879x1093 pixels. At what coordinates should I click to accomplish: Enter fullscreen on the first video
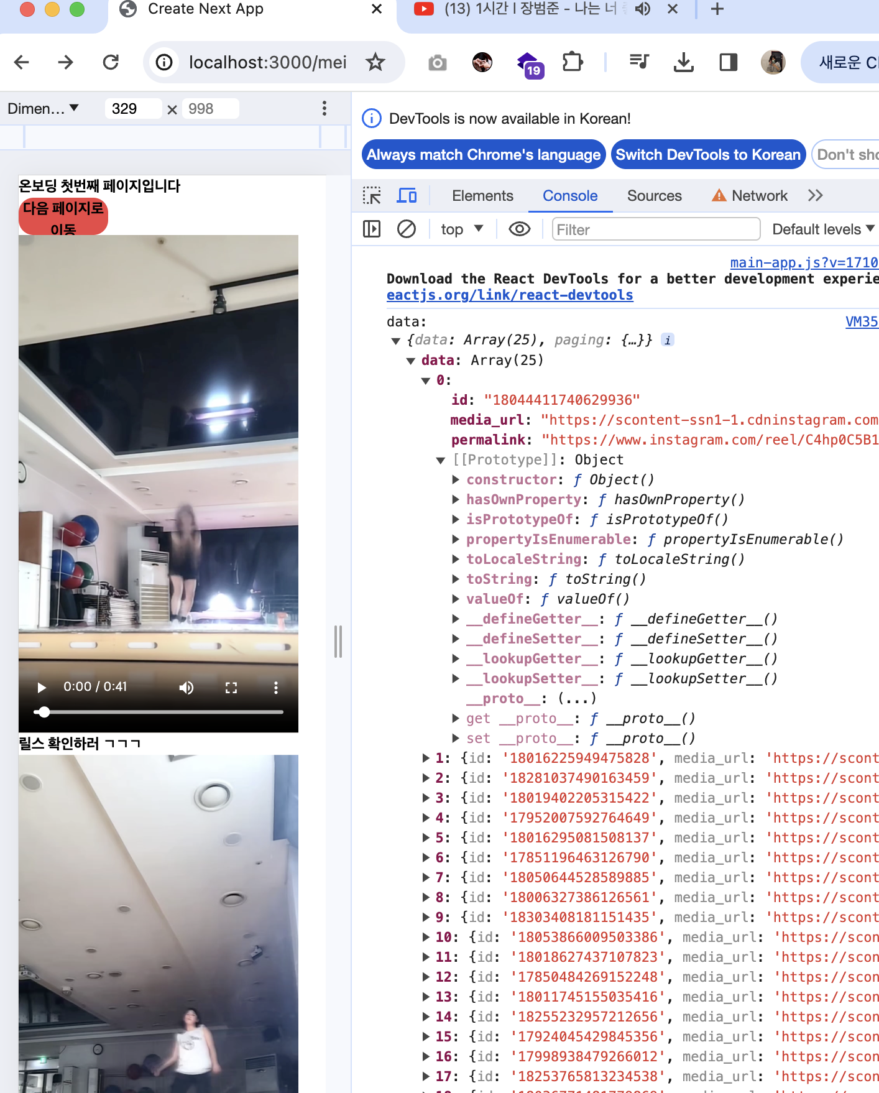[231, 688]
